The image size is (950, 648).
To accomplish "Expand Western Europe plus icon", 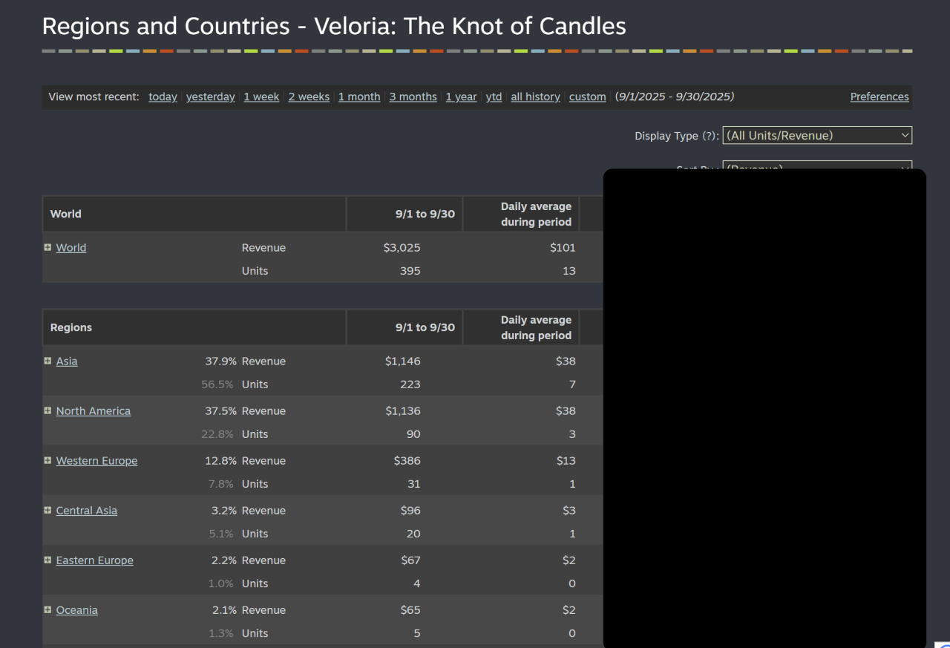I will pos(47,461).
